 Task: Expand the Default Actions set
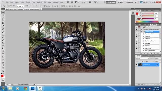click(x=141, y=27)
